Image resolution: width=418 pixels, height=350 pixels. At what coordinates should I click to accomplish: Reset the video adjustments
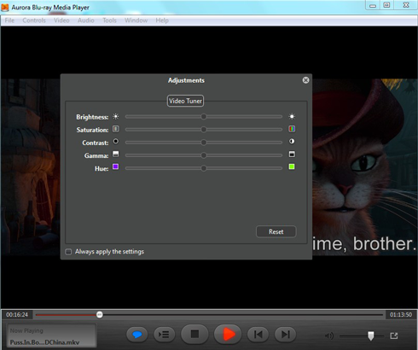coord(276,231)
